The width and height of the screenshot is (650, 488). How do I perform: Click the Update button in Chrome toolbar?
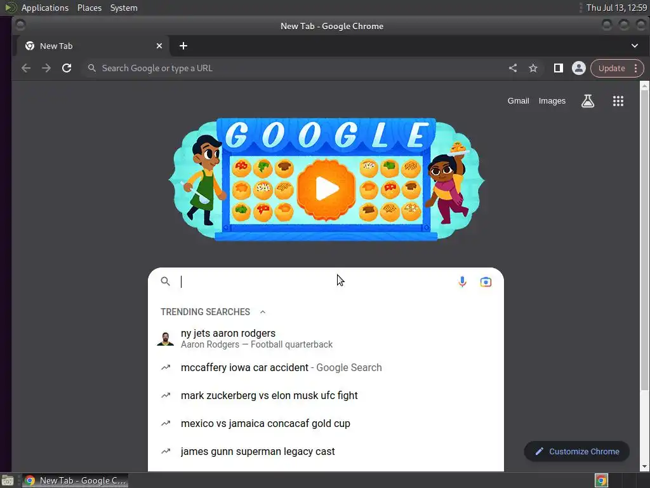pos(612,68)
